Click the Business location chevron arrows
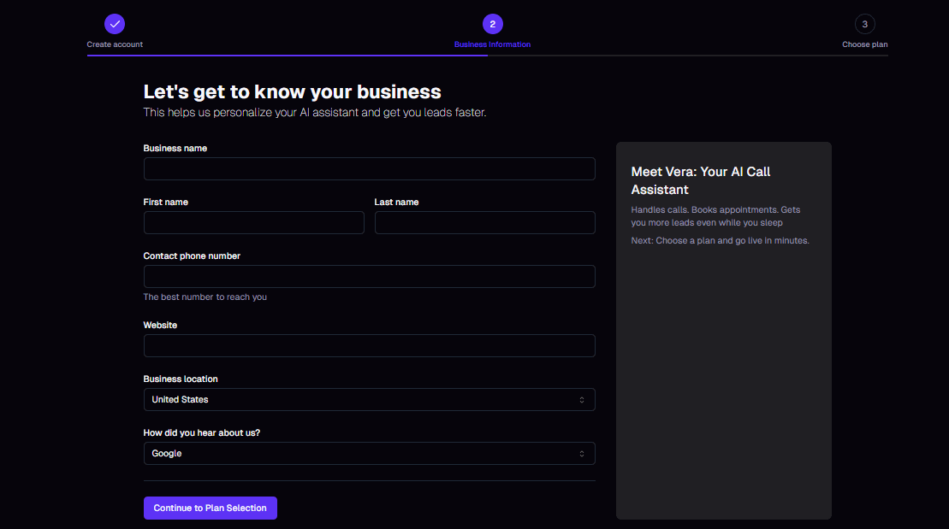 click(582, 400)
